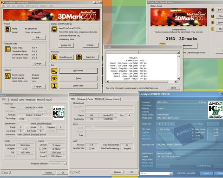This screenshot has height=178, width=223.
Task: Open the Memory tab in the Mainboard CPU-Z window
Action: click(109, 99)
